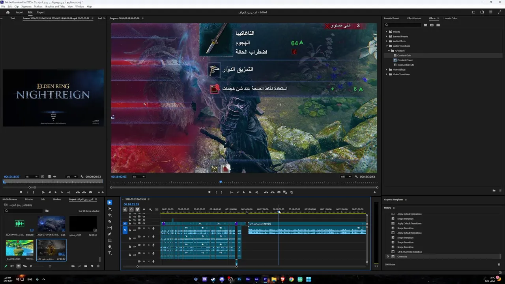Expand the Presets folder in Effects
Image resolution: width=505 pixels, height=284 pixels.
[386, 32]
